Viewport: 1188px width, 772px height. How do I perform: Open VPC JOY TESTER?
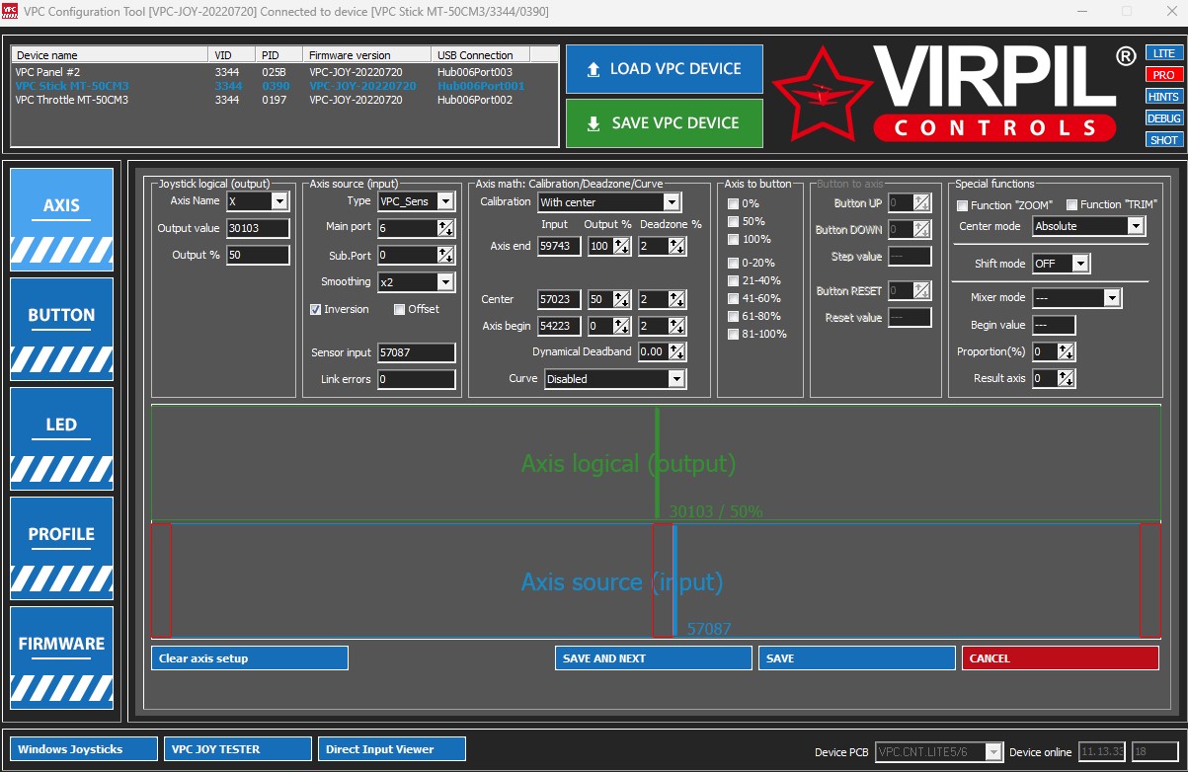238,749
